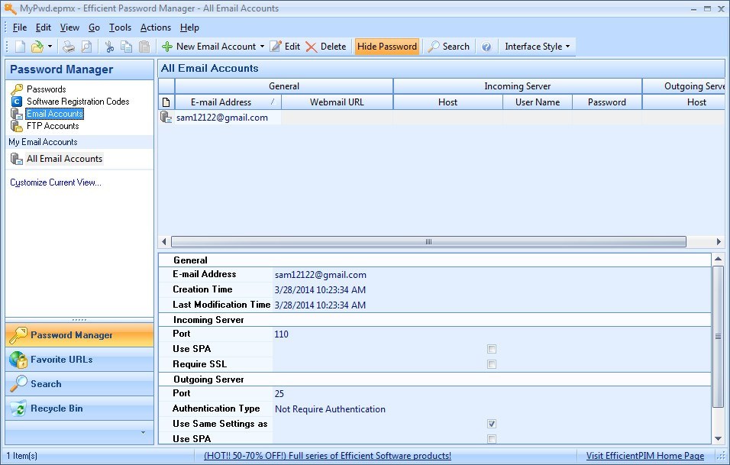Toggle Incoming Server Use SPA checkbox
The width and height of the screenshot is (730, 465).
click(492, 349)
